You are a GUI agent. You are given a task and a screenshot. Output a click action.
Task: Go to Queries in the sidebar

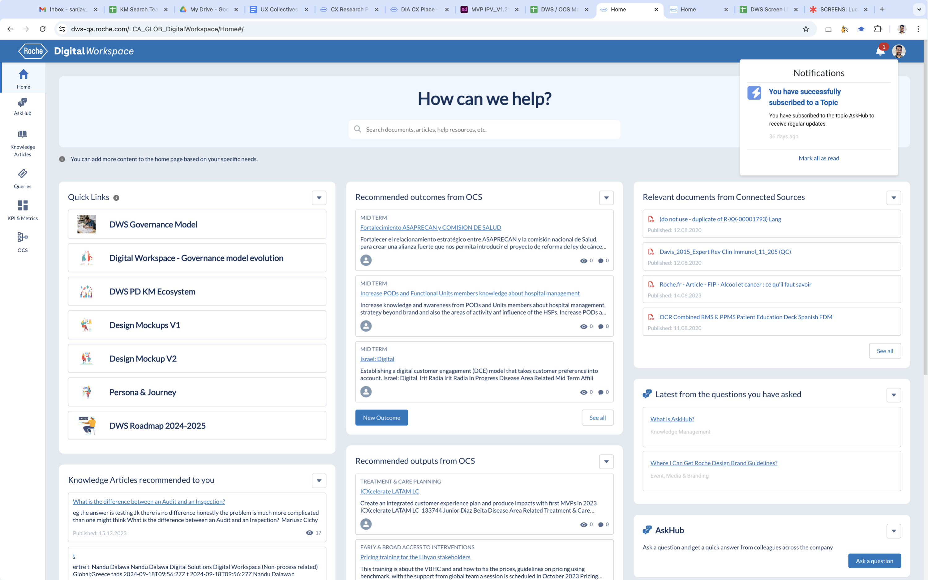point(23,178)
